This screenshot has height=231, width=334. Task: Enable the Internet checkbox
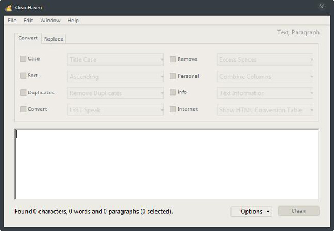point(173,109)
